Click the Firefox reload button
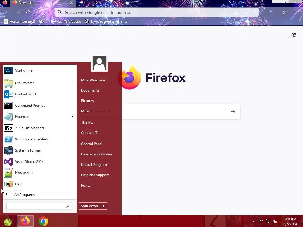 click(x=28, y=12)
